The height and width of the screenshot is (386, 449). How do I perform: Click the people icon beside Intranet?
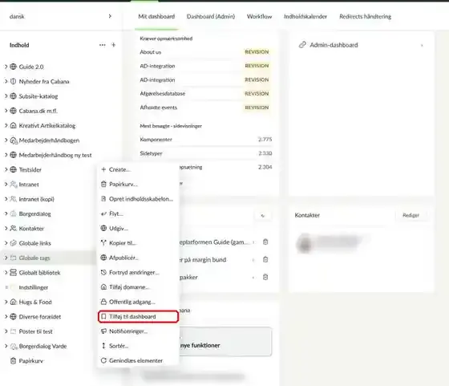13,185
